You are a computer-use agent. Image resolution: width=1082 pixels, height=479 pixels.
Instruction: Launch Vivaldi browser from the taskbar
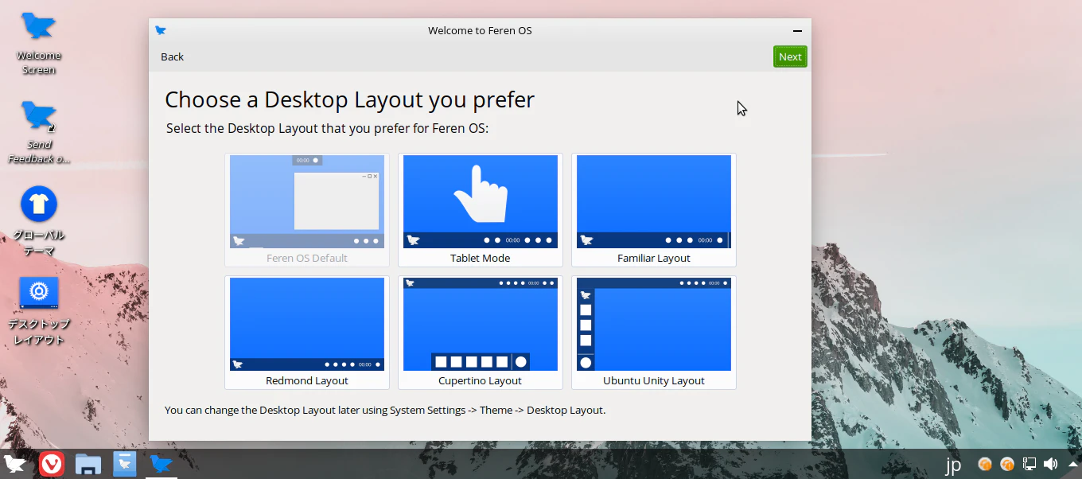[52, 464]
